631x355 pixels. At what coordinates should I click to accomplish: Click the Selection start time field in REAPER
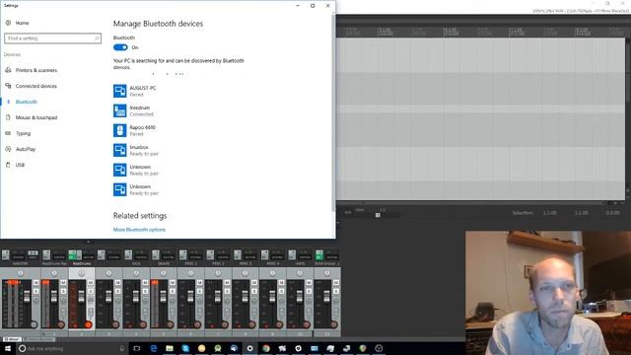click(x=550, y=213)
